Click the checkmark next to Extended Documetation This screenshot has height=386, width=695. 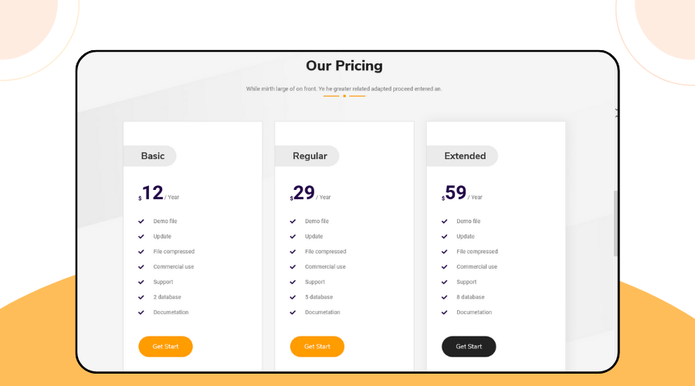click(x=445, y=313)
